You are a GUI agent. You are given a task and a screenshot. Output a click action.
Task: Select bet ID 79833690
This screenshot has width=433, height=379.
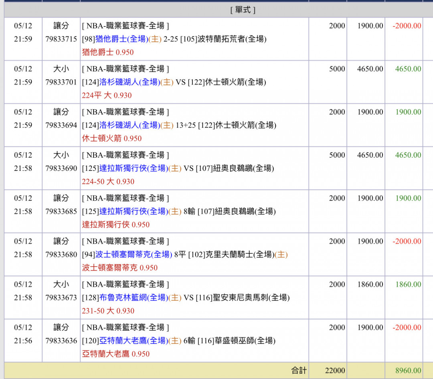click(61, 168)
